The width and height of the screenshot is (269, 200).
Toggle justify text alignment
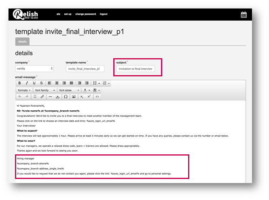point(71,83)
